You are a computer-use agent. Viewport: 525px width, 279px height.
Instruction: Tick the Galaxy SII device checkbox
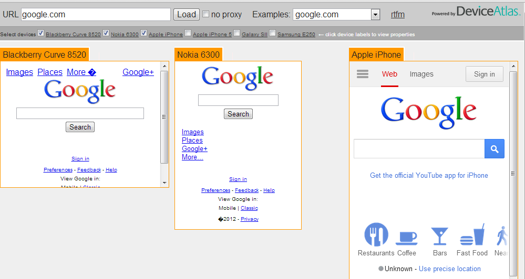point(236,34)
